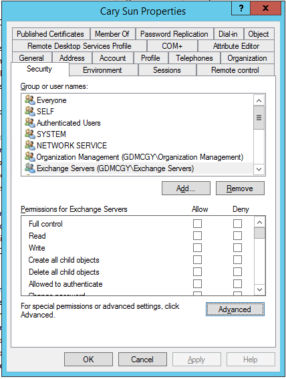Viewport: 286px width, 379px height.
Task: Select the Everyone group icon
Action: point(30,100)
